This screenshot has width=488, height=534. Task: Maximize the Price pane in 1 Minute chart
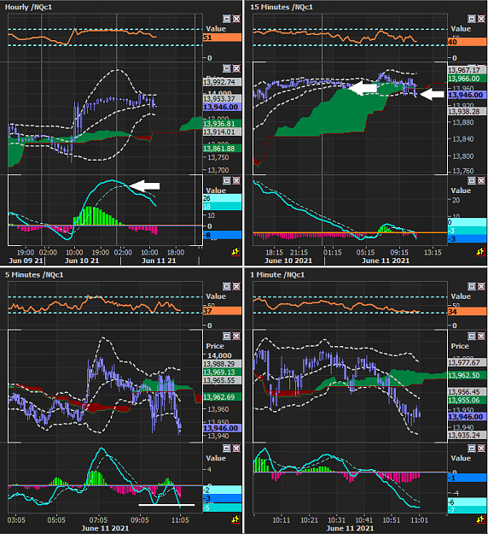472,336
